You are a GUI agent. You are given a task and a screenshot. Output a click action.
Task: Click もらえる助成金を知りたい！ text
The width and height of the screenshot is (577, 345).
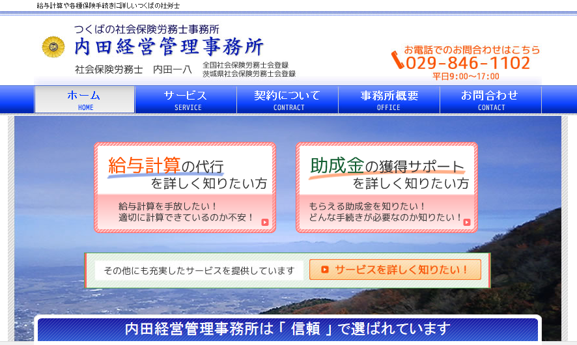[x=367, y=206]
